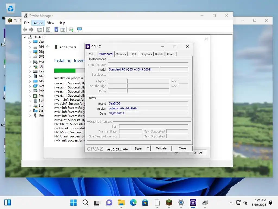
Task: Open the Help menu
Action: click(62, 23)
